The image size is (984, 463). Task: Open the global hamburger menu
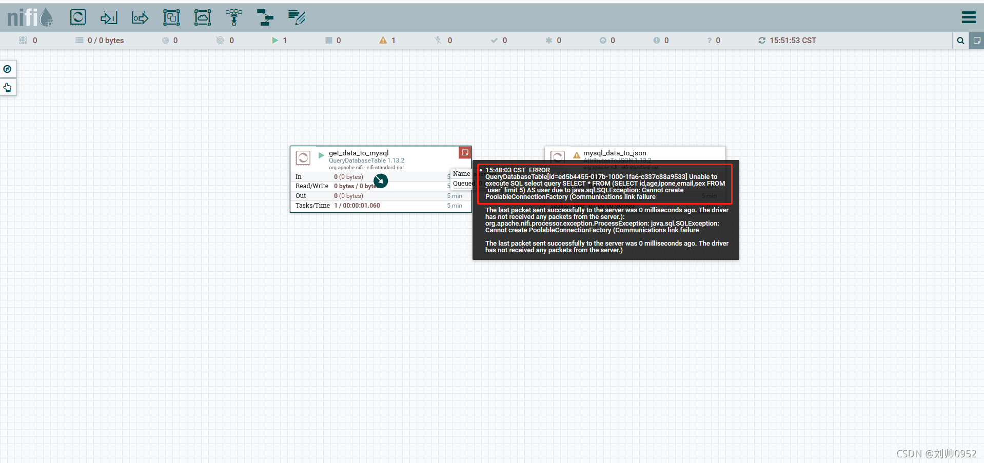(969, 17)
